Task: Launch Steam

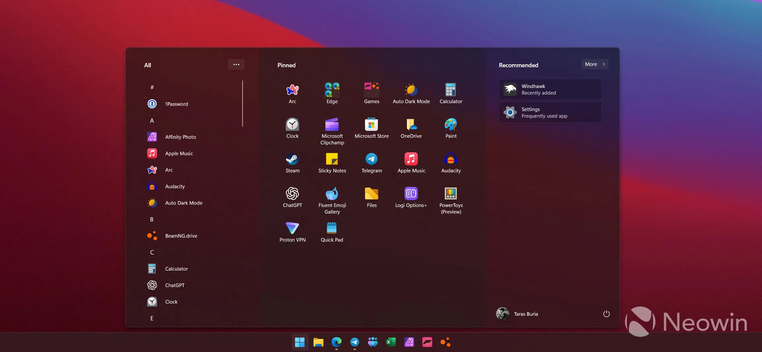Action: pyautogui.click(x=292, y=163)
